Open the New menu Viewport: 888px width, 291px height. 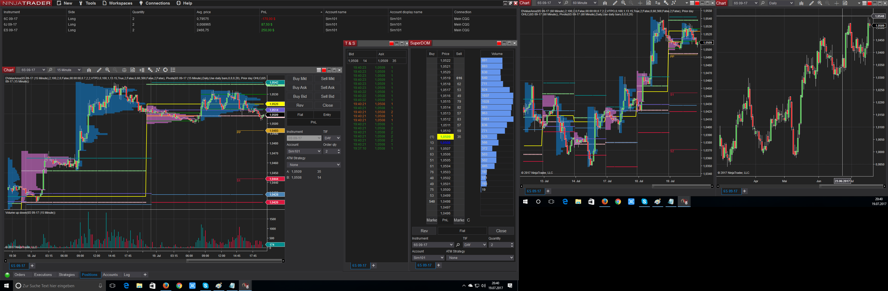[x=65, y=3]
